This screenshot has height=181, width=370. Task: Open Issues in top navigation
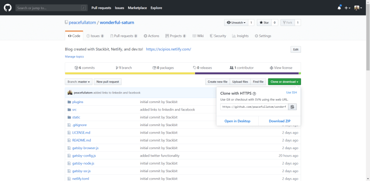pos(119,8)
